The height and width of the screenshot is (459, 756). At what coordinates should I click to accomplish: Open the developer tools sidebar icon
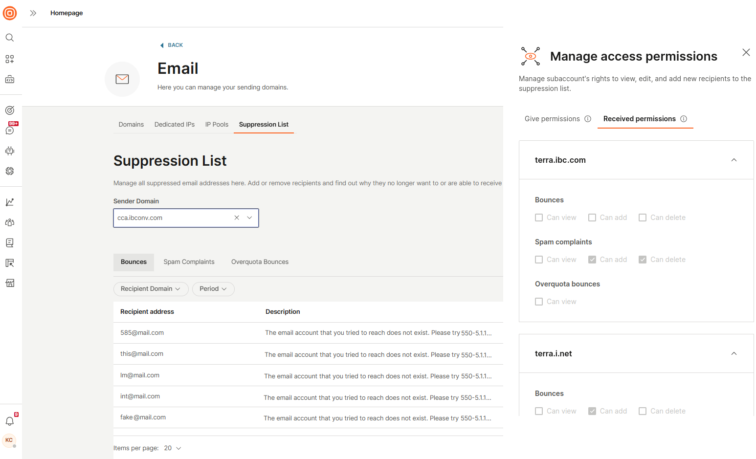[10, 79]
